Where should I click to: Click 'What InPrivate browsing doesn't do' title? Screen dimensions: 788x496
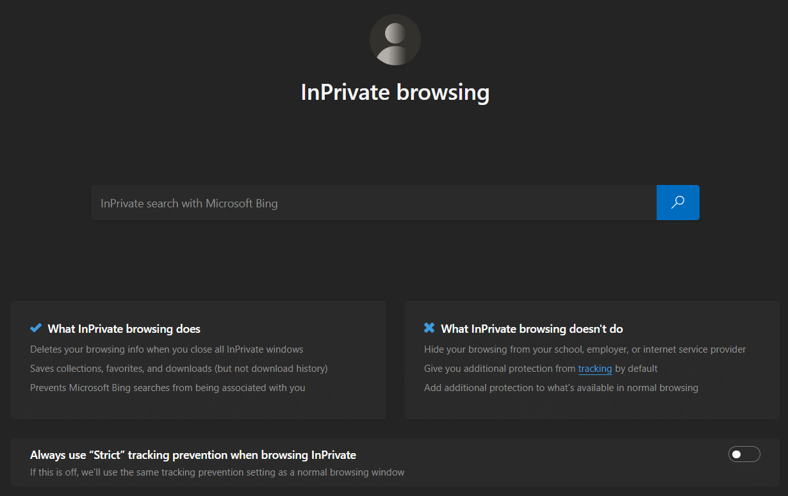pos(532,329)
